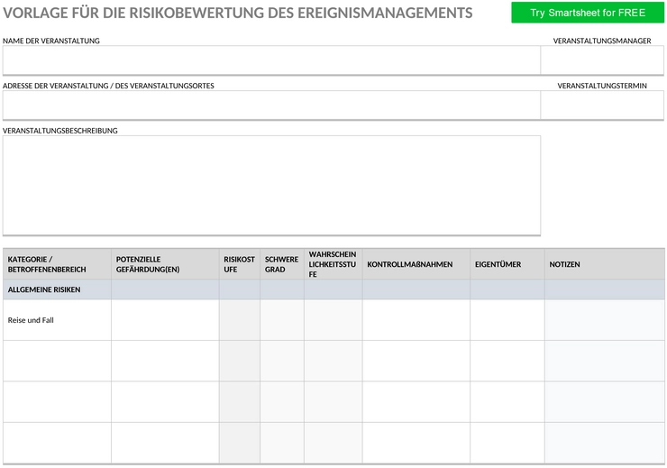667x468 pixels.
Task: Click the Eigentümer cell in Reise und Fall row
Action: (507, 320)
